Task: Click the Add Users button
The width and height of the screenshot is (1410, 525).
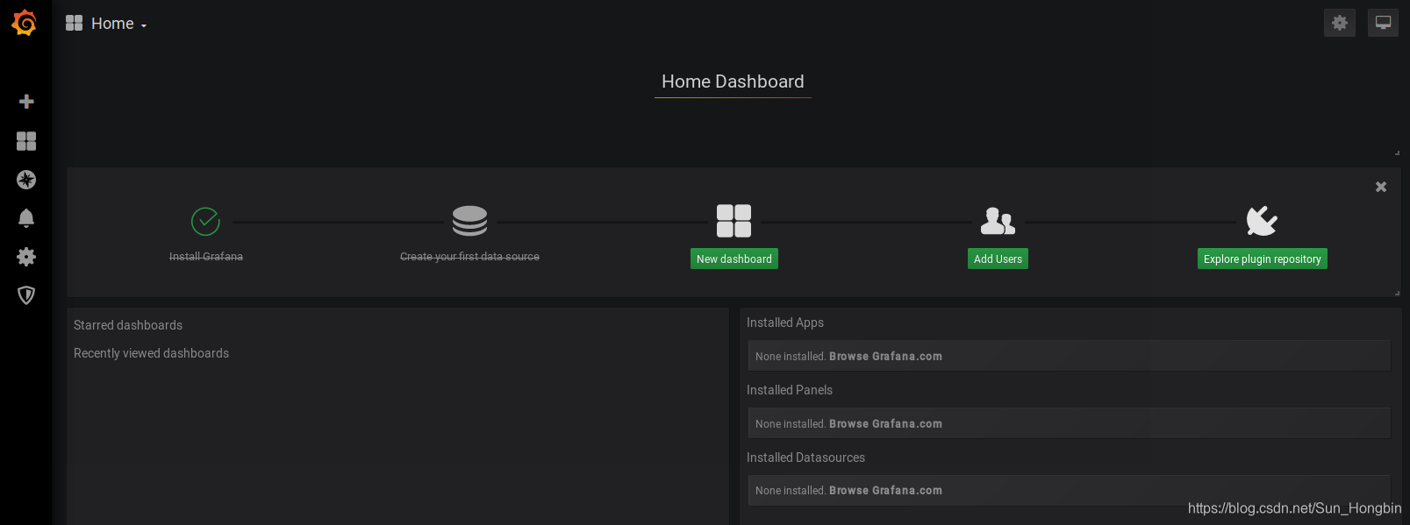Action: coord(998,259)
